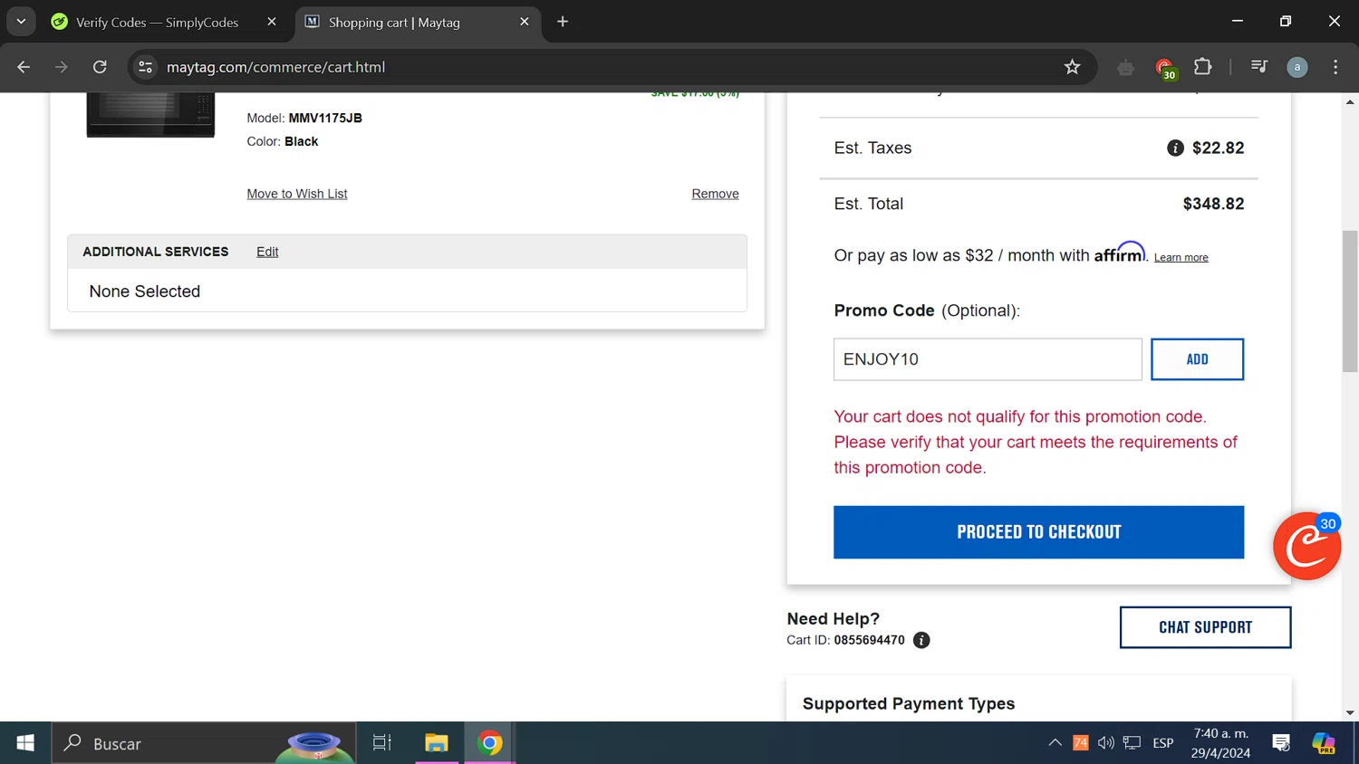Click the Windows search box Buscar

click(x=204, y=743)
